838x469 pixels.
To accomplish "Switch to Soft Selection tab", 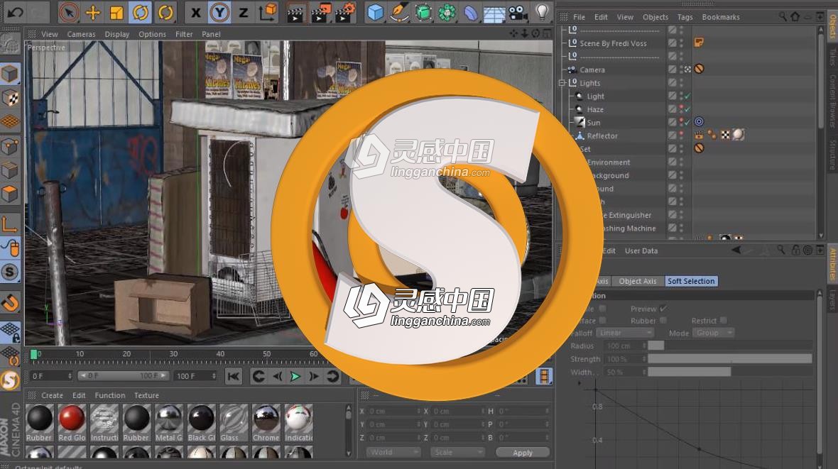I will (x=691, y=281).
